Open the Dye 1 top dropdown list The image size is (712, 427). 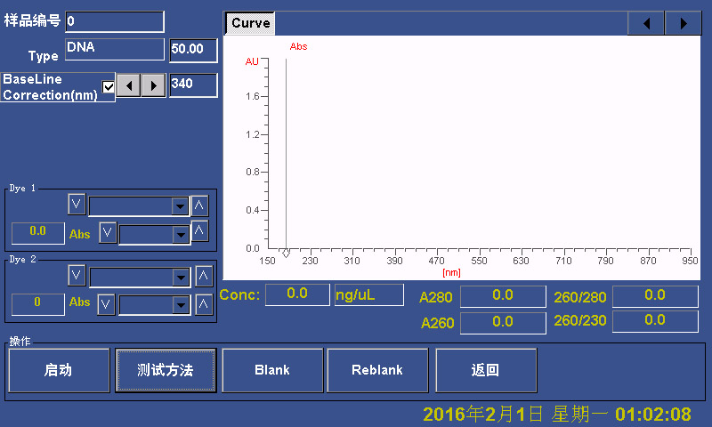coord(180,206)
